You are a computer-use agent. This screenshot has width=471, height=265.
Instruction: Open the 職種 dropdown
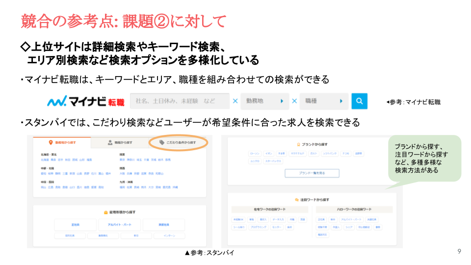tap(324, 101)
